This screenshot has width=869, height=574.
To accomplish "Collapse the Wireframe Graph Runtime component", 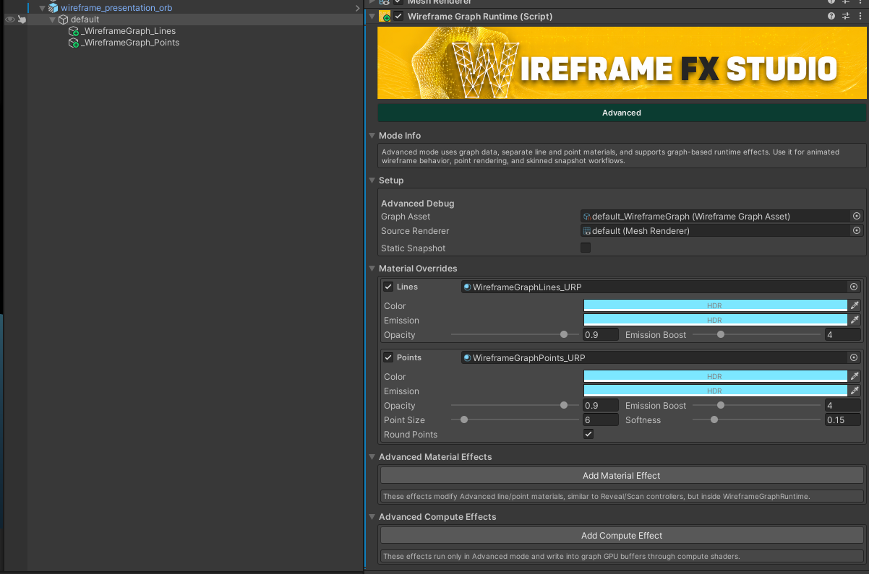I will 372,16.
